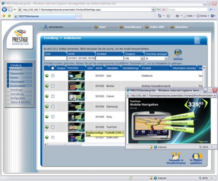This screenshot has width=218, height=181.
Task: Click green arrow for Samsung row
Action: coord(47,106)
